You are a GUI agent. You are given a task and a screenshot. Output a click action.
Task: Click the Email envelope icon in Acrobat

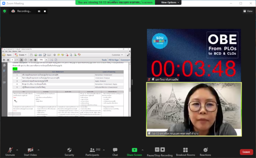pyautogui.click(x=49, y=55)
